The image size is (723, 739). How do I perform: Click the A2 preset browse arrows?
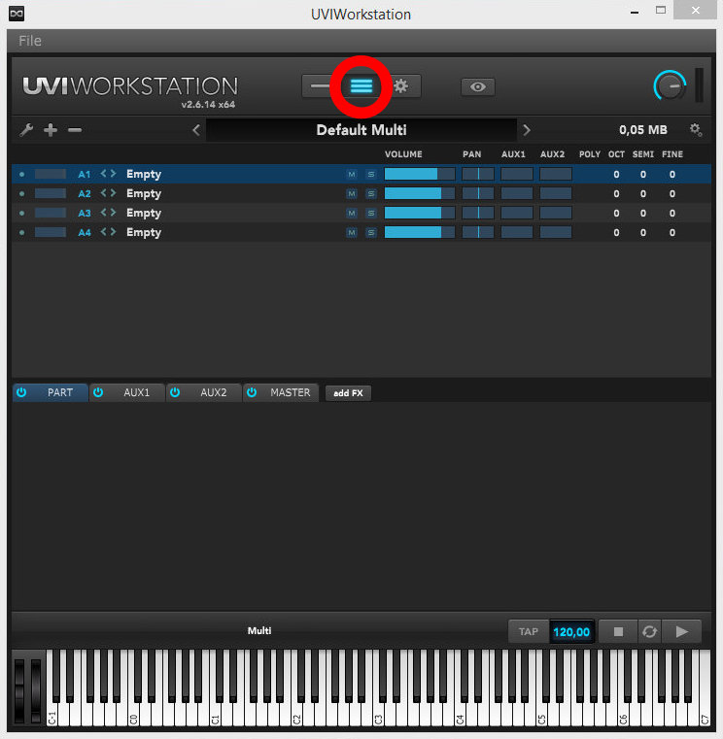click(109, 193)
